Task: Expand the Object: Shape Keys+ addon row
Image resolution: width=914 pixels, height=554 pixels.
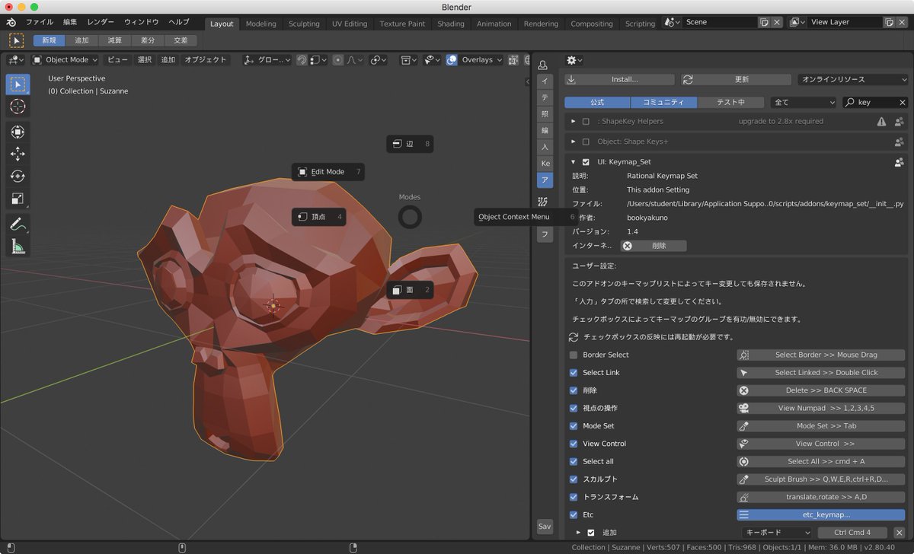Action: [574, 142]
